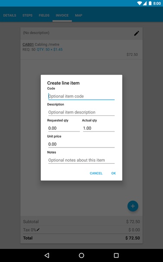
Task: Go to the Fields tab
Action: [x=44, y=15]
